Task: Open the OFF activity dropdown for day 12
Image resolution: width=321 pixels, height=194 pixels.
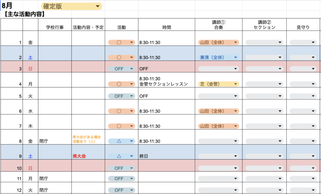Action: (x=131, y=190)
